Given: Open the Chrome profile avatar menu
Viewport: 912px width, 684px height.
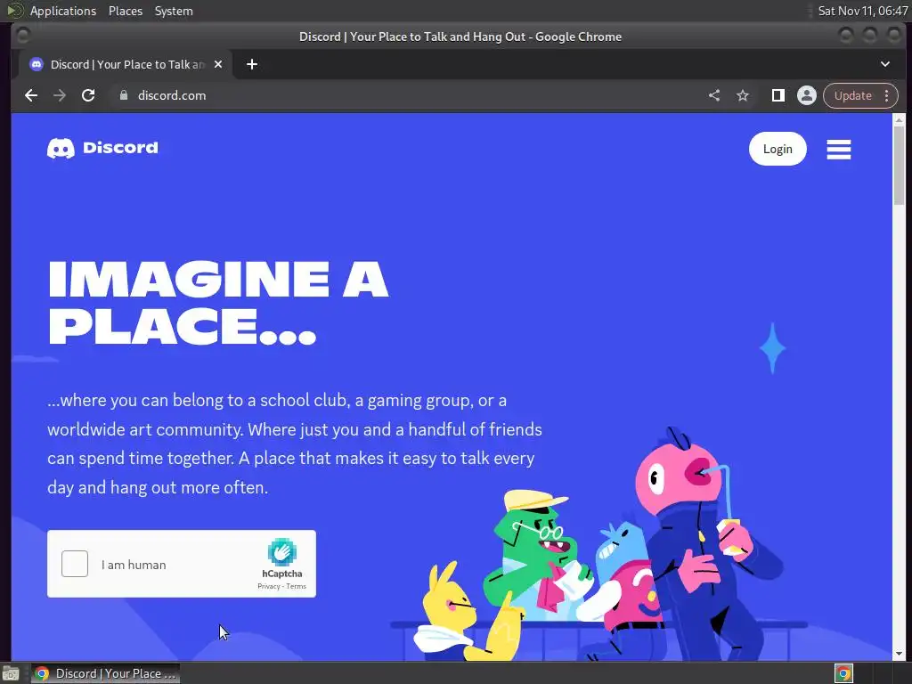Looking at the screenshot, I should (807, 95).
